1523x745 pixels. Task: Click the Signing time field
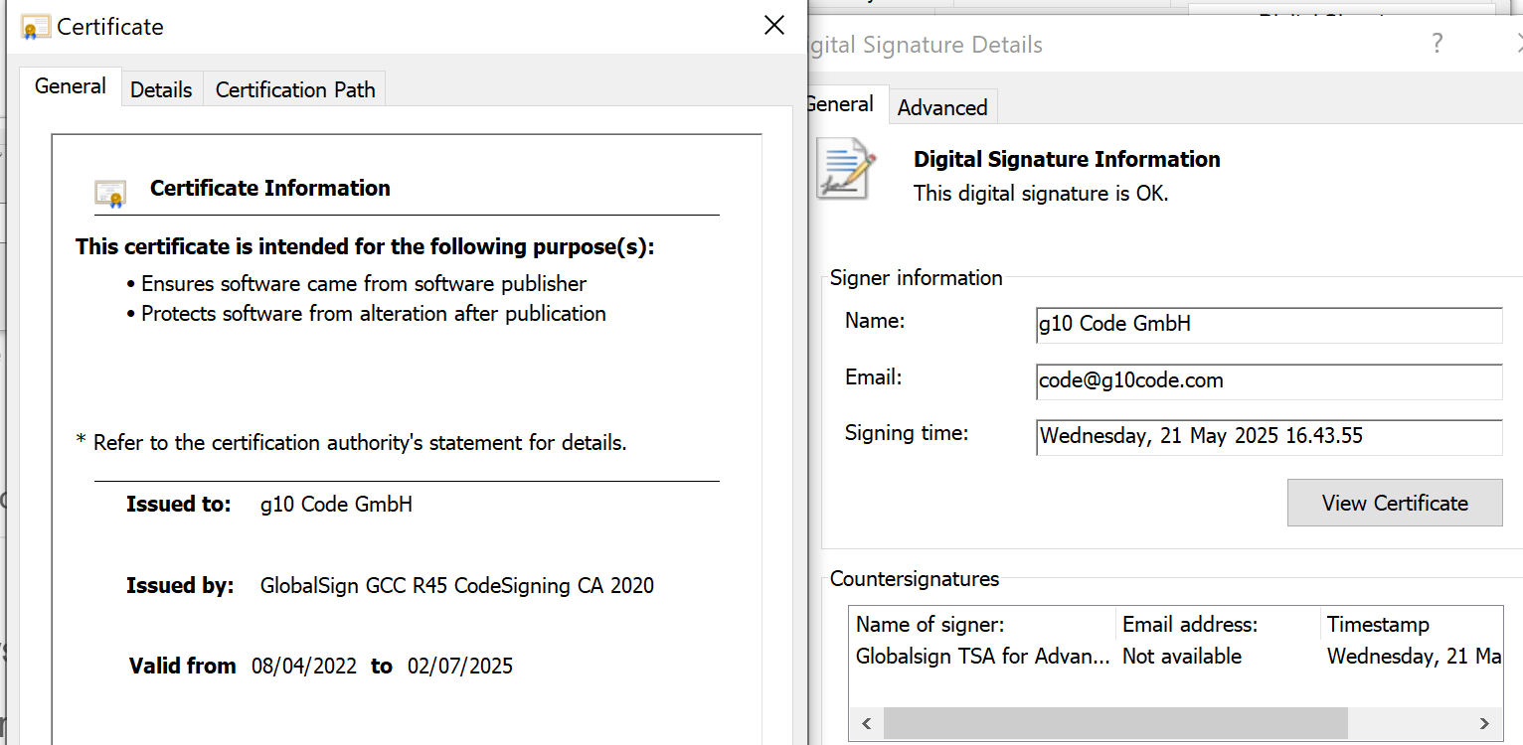pos(1269,437)
